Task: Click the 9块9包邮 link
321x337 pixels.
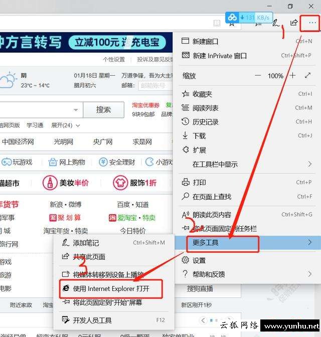Action: [143, 114]
